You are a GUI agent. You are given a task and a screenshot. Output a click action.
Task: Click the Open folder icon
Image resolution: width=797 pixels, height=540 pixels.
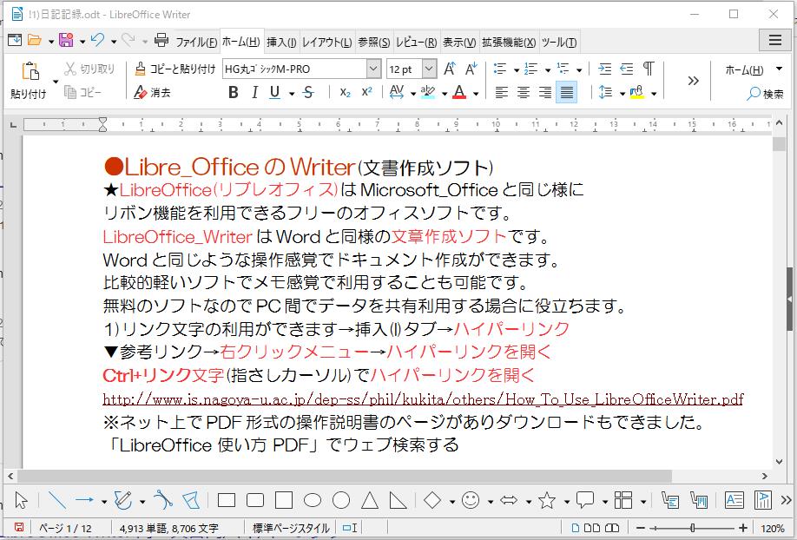tap(34, 40)
